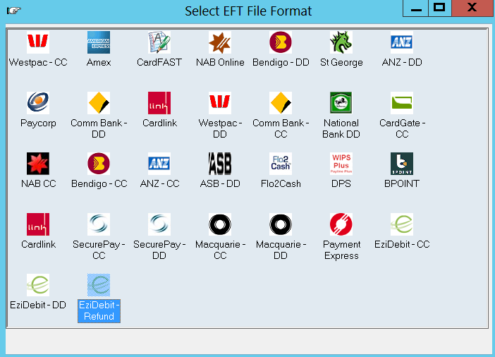Click the "Payment Express" label text
This screenshot has width=495, height=357.
(x=341, y=250)
